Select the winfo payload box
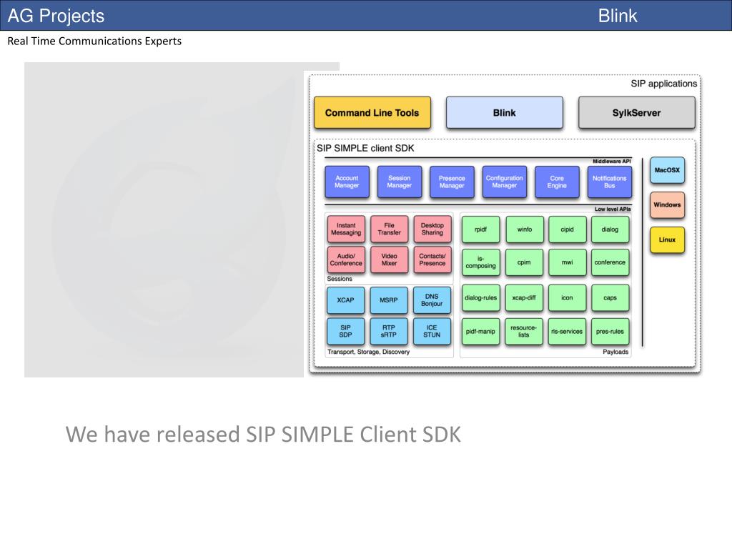The height and width of the screenshot is (549, 732). [x=525, y=229]
